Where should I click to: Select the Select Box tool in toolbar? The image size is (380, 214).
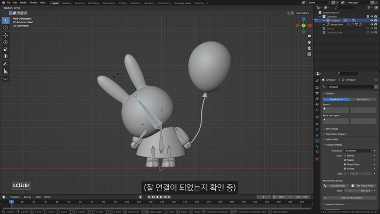click(6, 20)
